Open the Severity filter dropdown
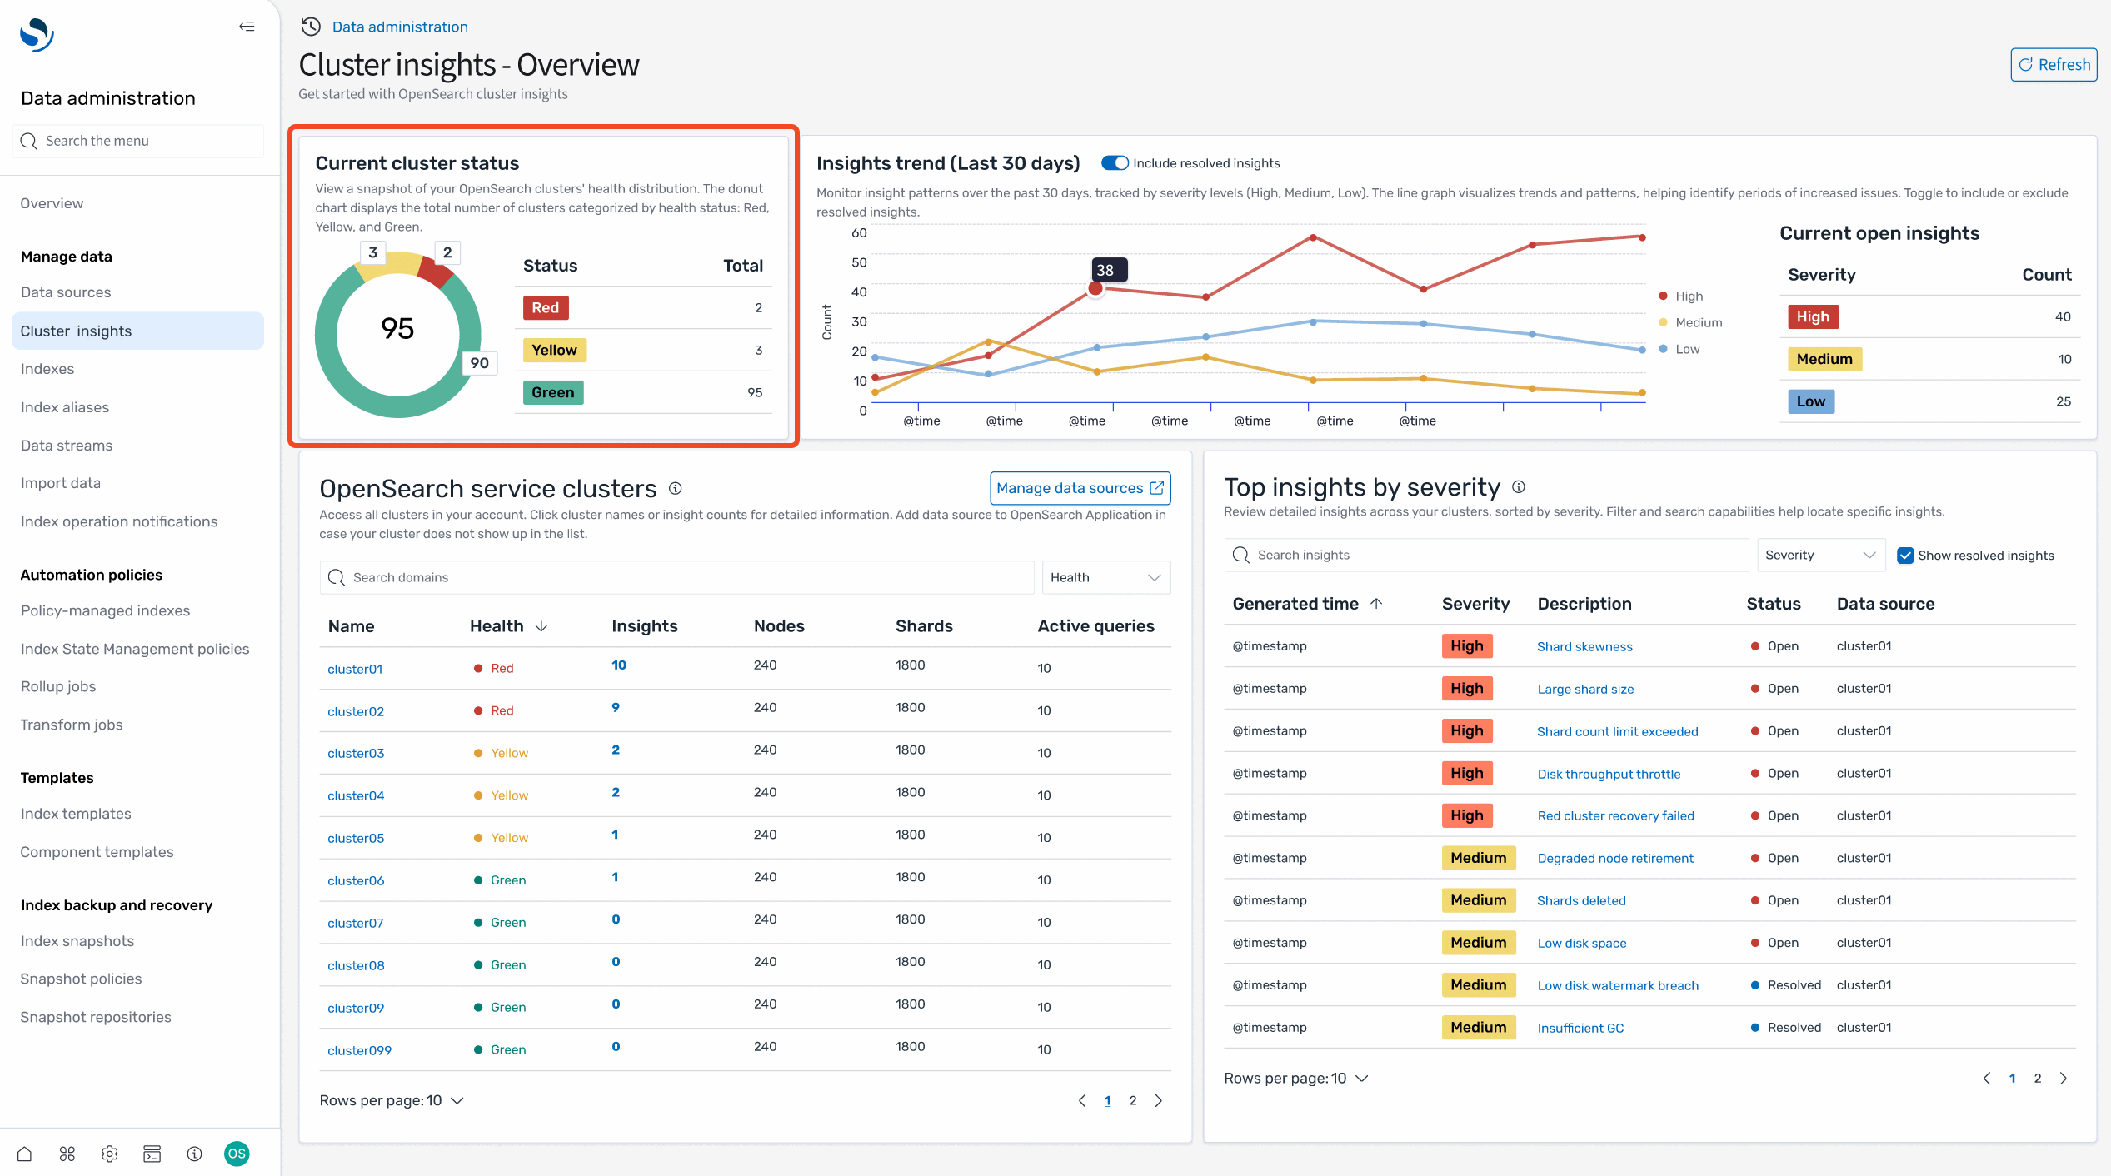Viewport: 2111px width, 1176px height. point(1819,556)
